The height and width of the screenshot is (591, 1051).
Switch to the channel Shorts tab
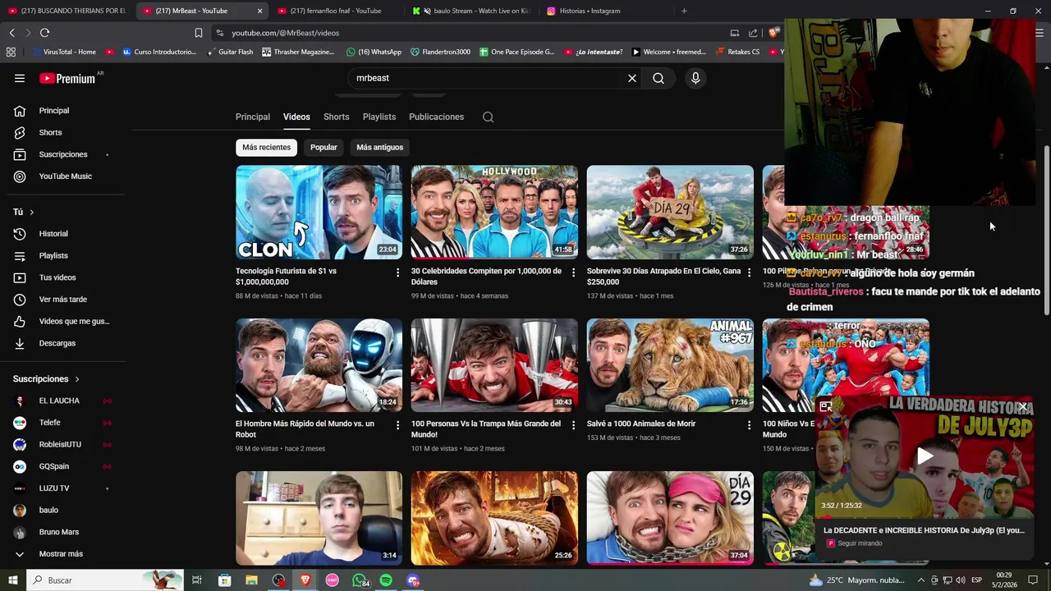pos(336,117)
